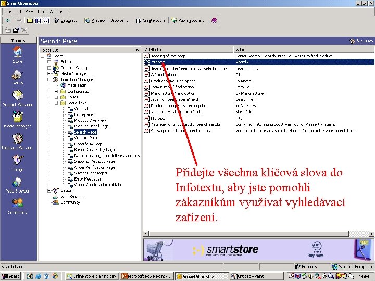This screenshot has width=375, height=281.
Task: Open the ? help menu
Action: (x=68, y=11)
